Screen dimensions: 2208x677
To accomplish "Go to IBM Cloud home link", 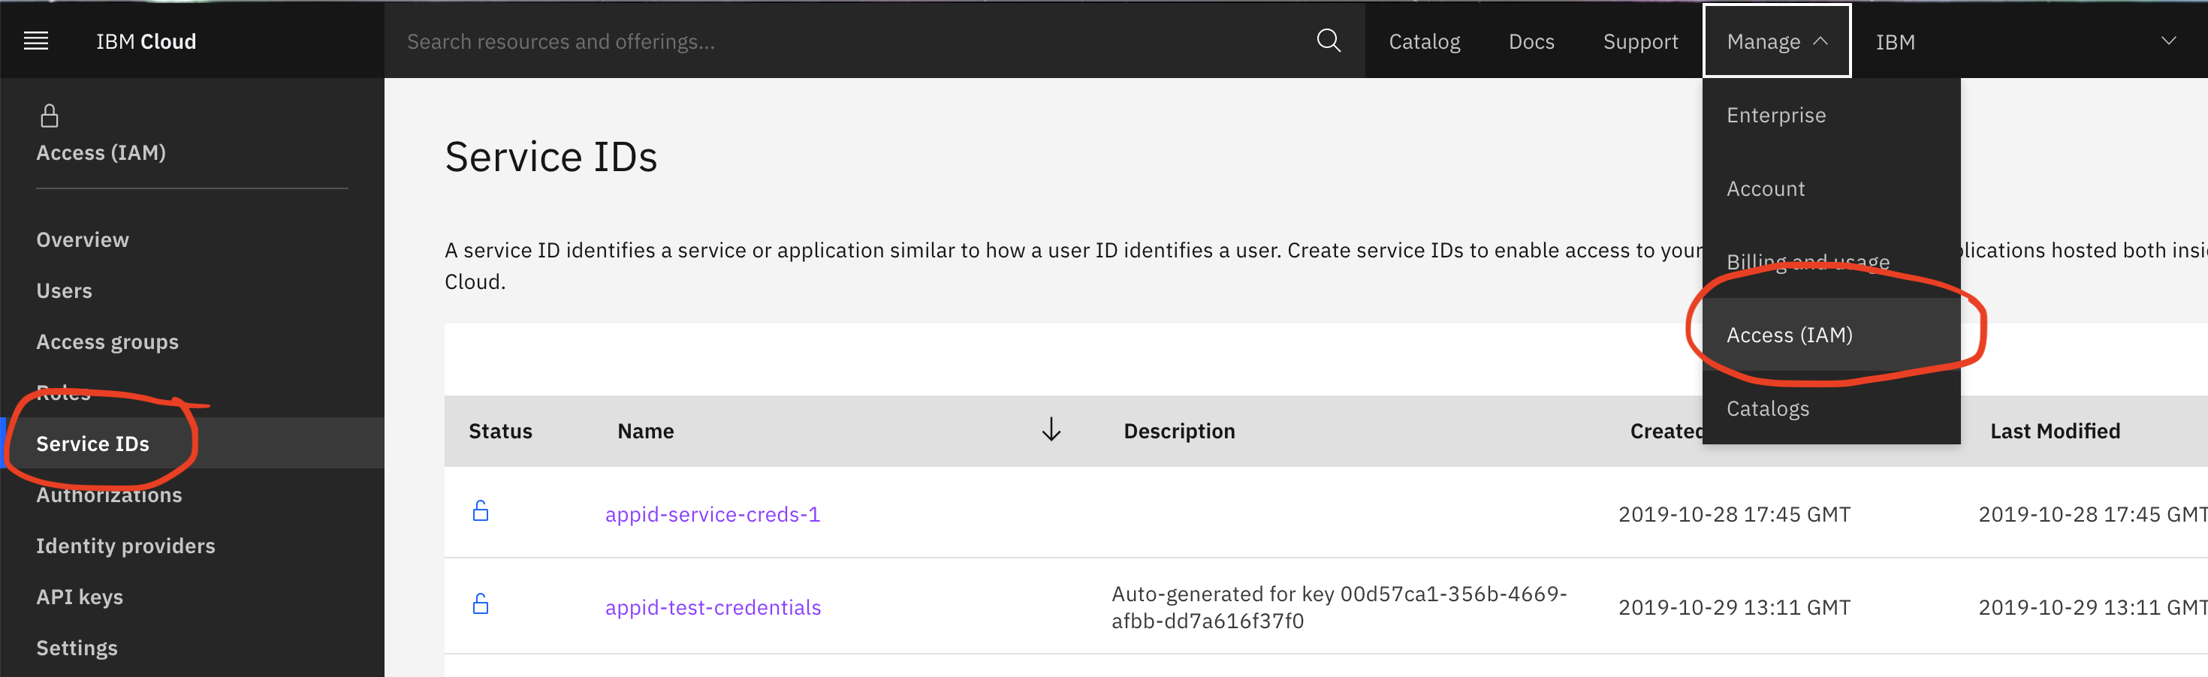I will [146, 41].
